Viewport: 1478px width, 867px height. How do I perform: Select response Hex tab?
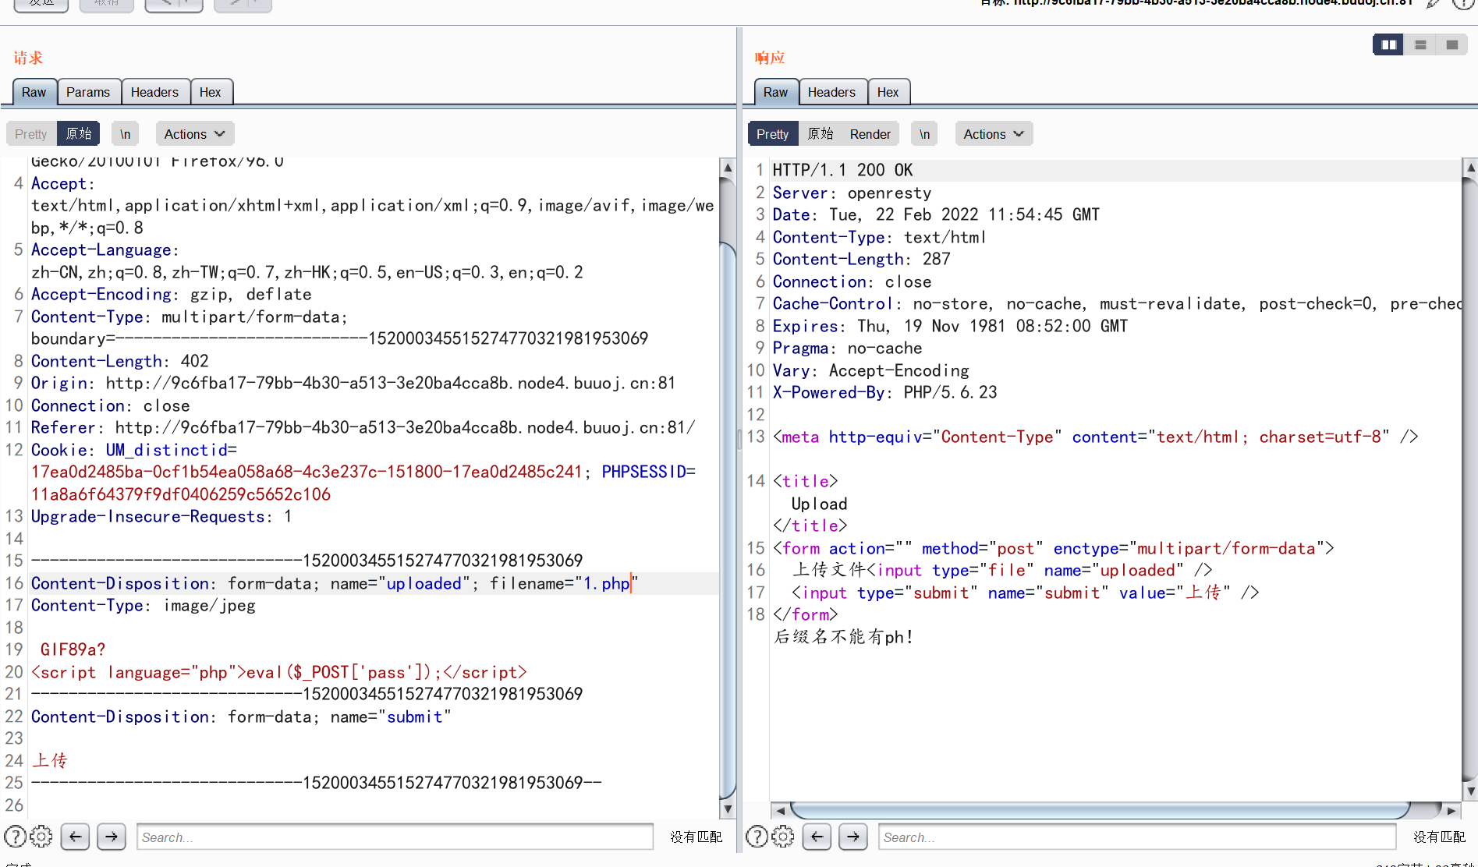(x=888, y=92)
